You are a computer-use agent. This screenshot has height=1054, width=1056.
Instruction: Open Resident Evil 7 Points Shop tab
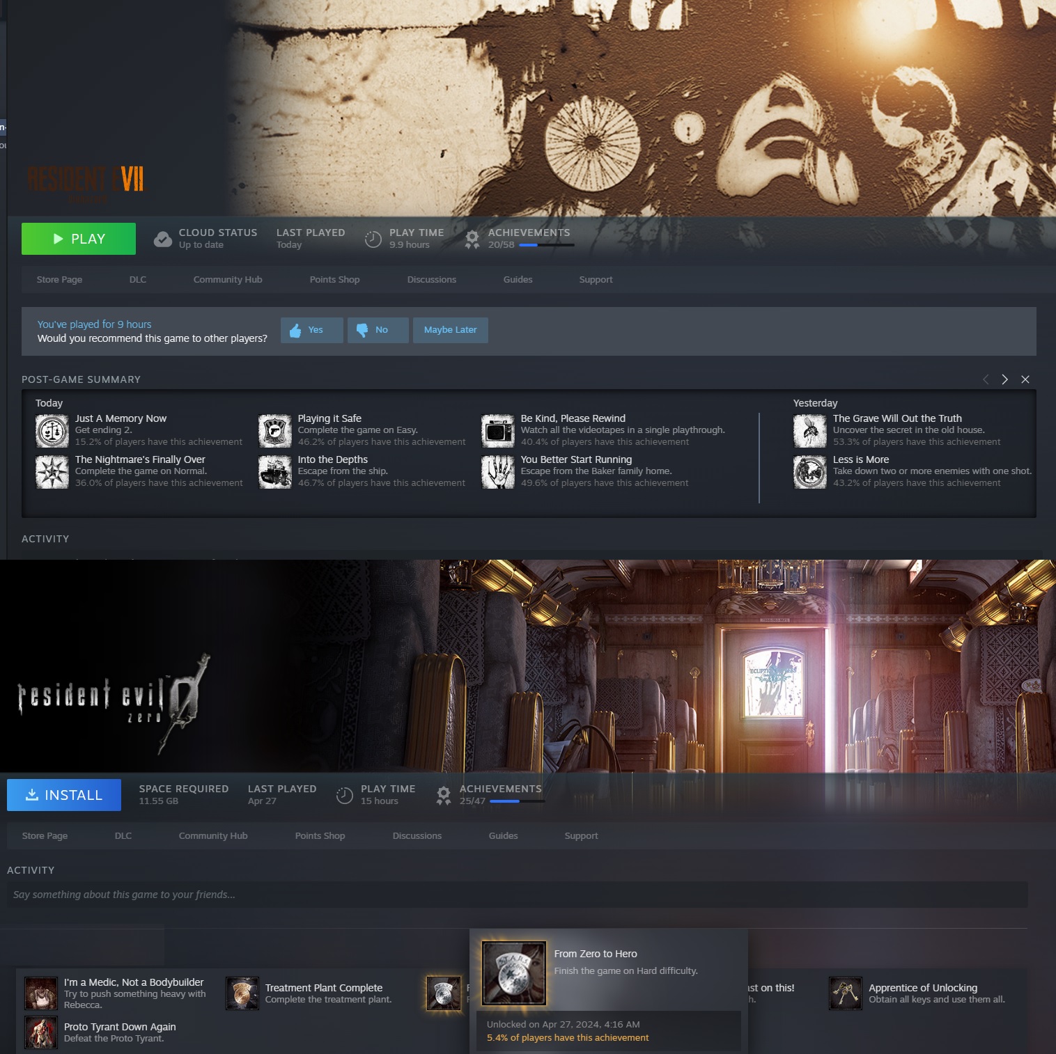pyautogui.click(x=335, y=280)
